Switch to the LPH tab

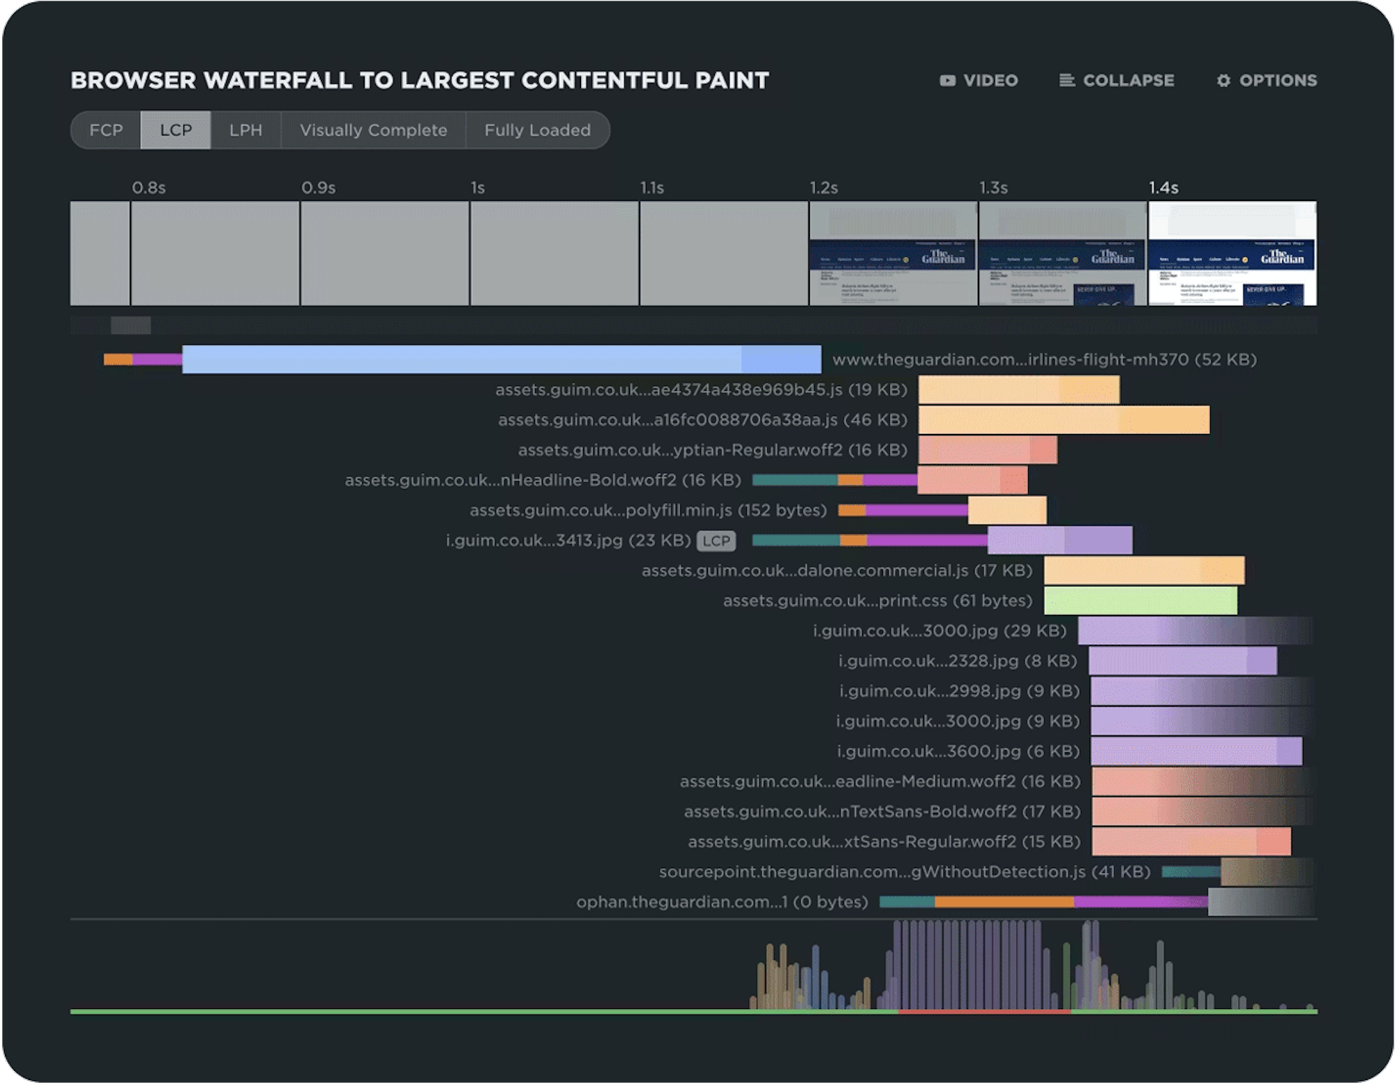[246, 130]
